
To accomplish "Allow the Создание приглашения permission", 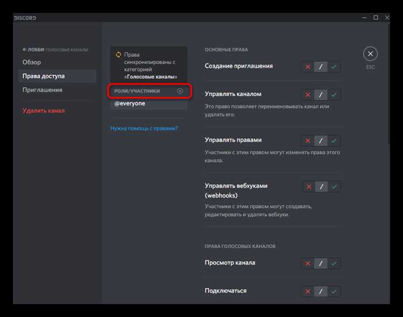I will [x=334, y=67].
